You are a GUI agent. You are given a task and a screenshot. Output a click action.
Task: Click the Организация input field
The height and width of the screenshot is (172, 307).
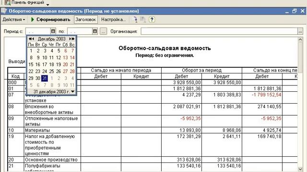[x=219, y=31]
